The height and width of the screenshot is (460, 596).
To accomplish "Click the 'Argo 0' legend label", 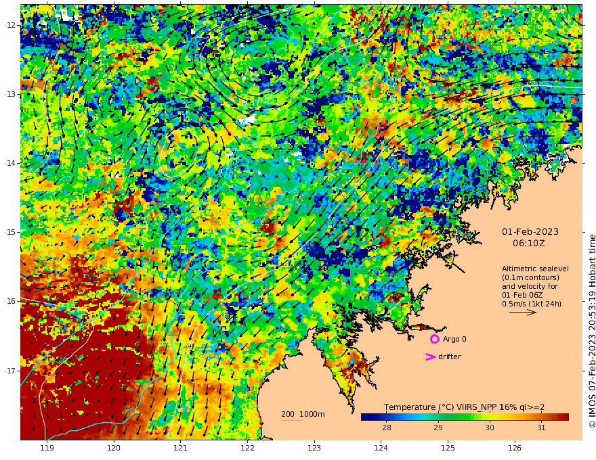I will coord(454,339).
